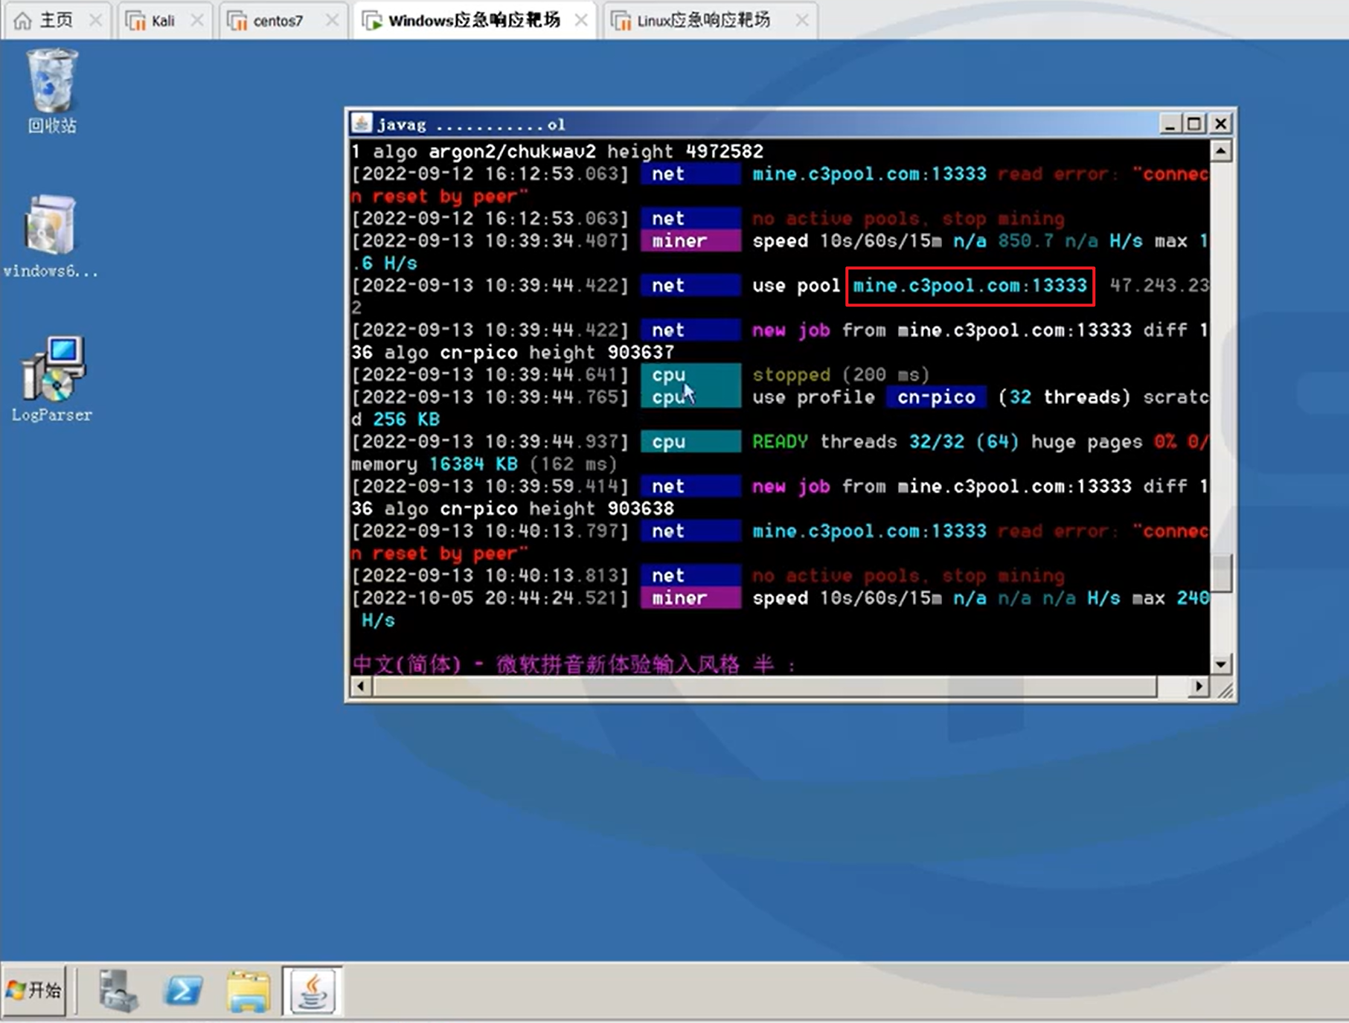The width and height of the screenshot is (1349, 1023).
Task: Close the javag console window
Action: (x=1221, y=124)
